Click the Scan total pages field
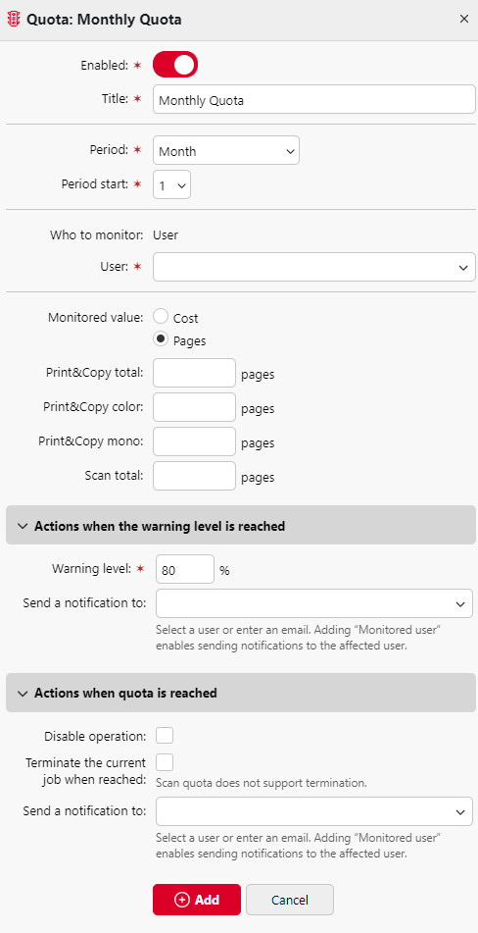The width and height of the screenshot is (478, 933). pyautogui.click(x=194, y=476)
